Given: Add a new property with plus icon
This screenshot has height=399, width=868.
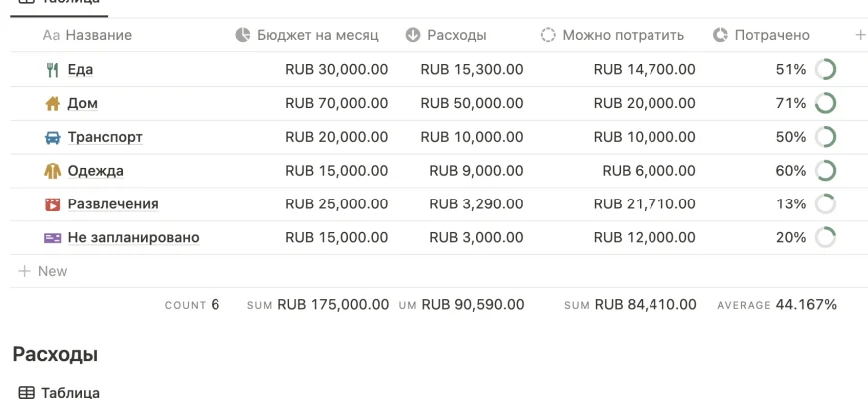Looking at the screenshot, I should pyautogui.click(x=860, y=35).
